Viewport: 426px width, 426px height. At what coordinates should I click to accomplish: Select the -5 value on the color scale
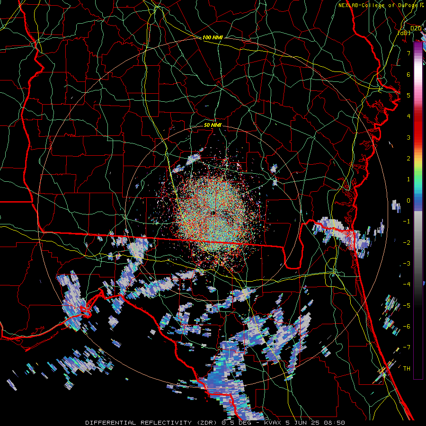pos(407,305)
